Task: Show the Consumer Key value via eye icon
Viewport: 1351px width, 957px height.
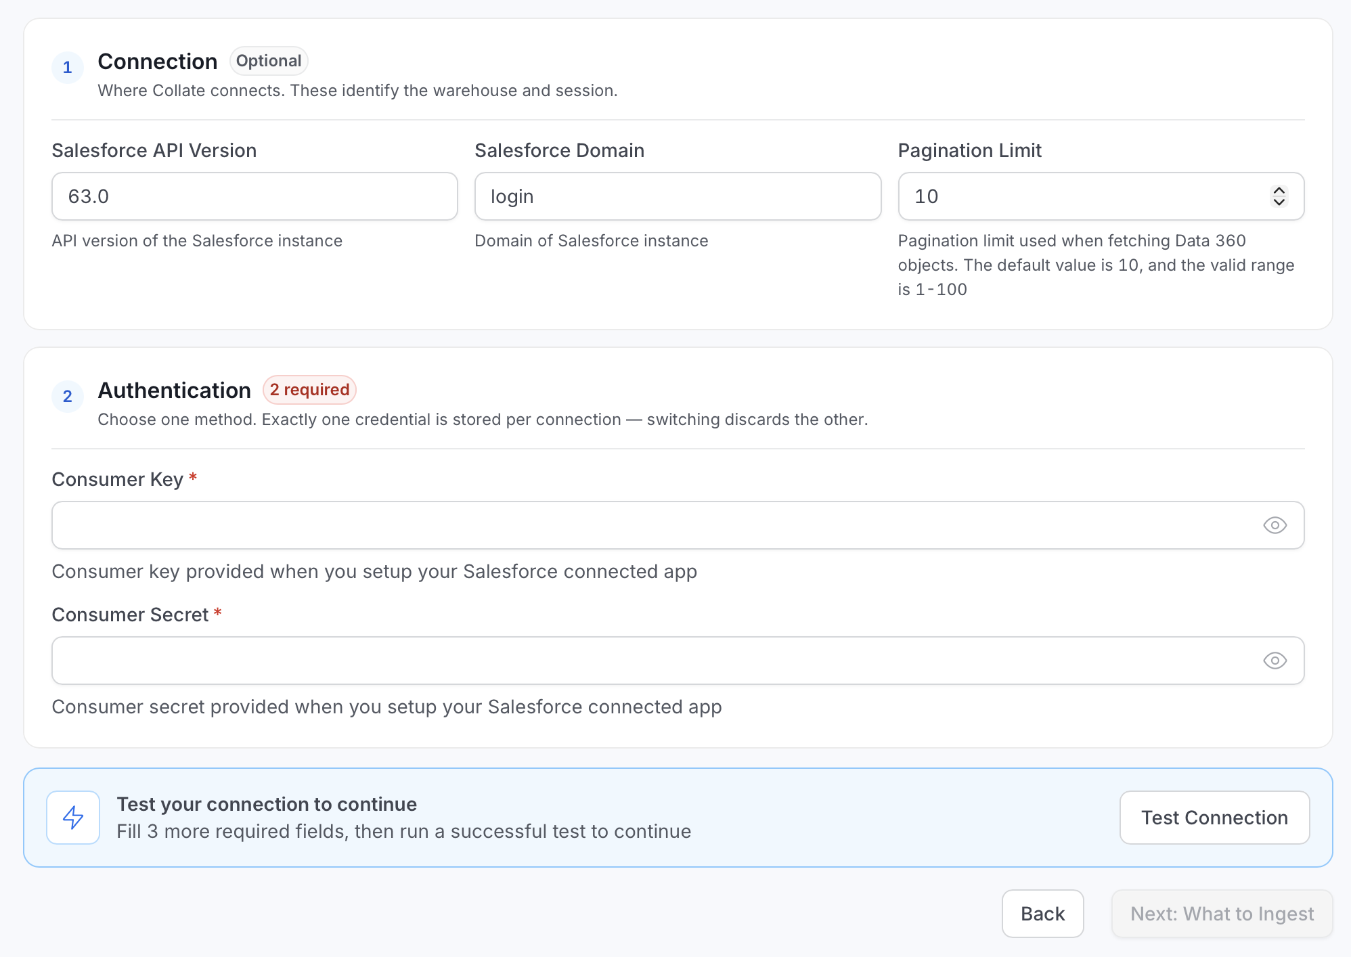Action: [1275, 525]
